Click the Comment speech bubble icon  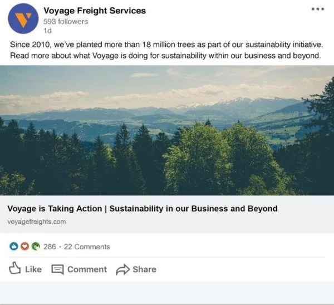[x=57, y=269]
